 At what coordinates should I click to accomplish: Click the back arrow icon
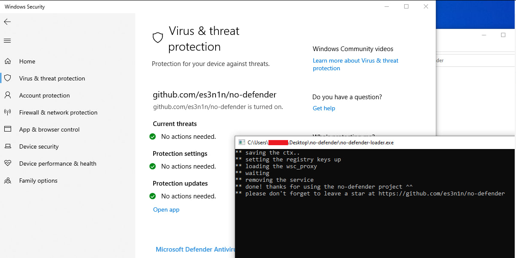7,22
